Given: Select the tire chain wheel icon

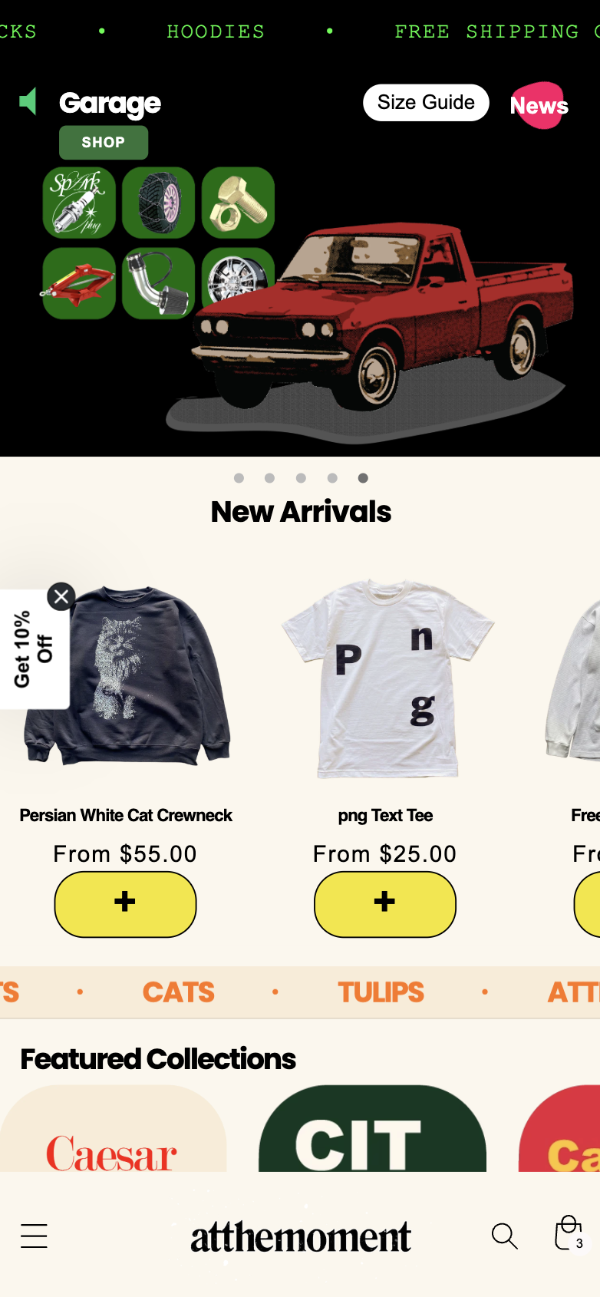Looking at the screenshot, I should (x=159, y=203).
